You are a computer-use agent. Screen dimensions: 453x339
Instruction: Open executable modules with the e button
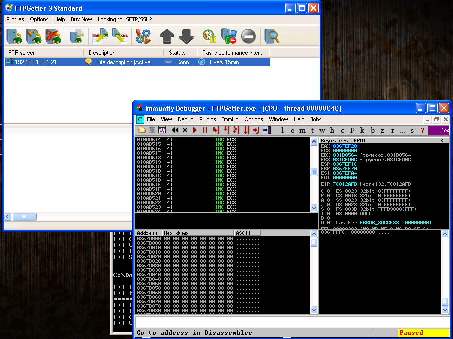(292, 130)
